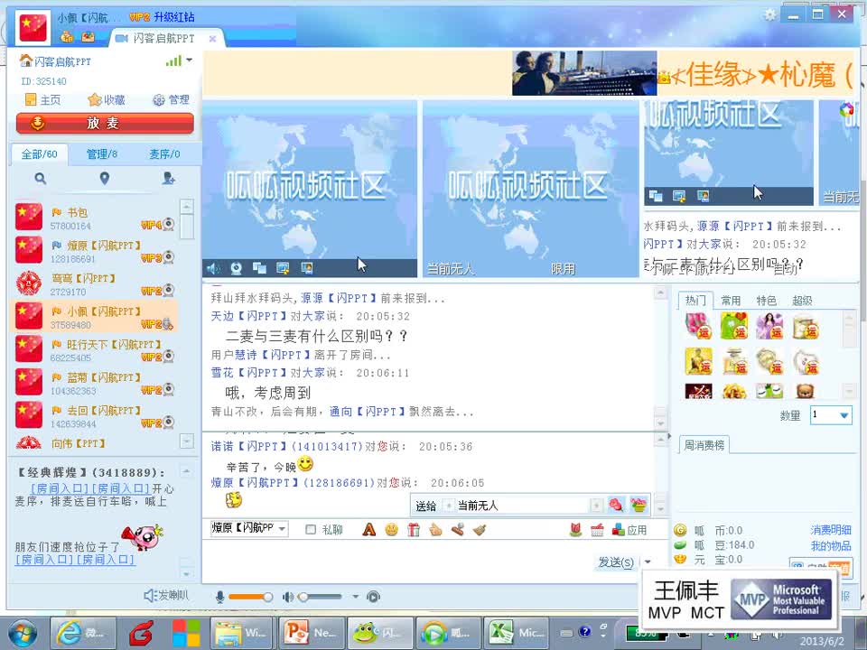Switch to 管理/8 tab

(x=102, y=154)
